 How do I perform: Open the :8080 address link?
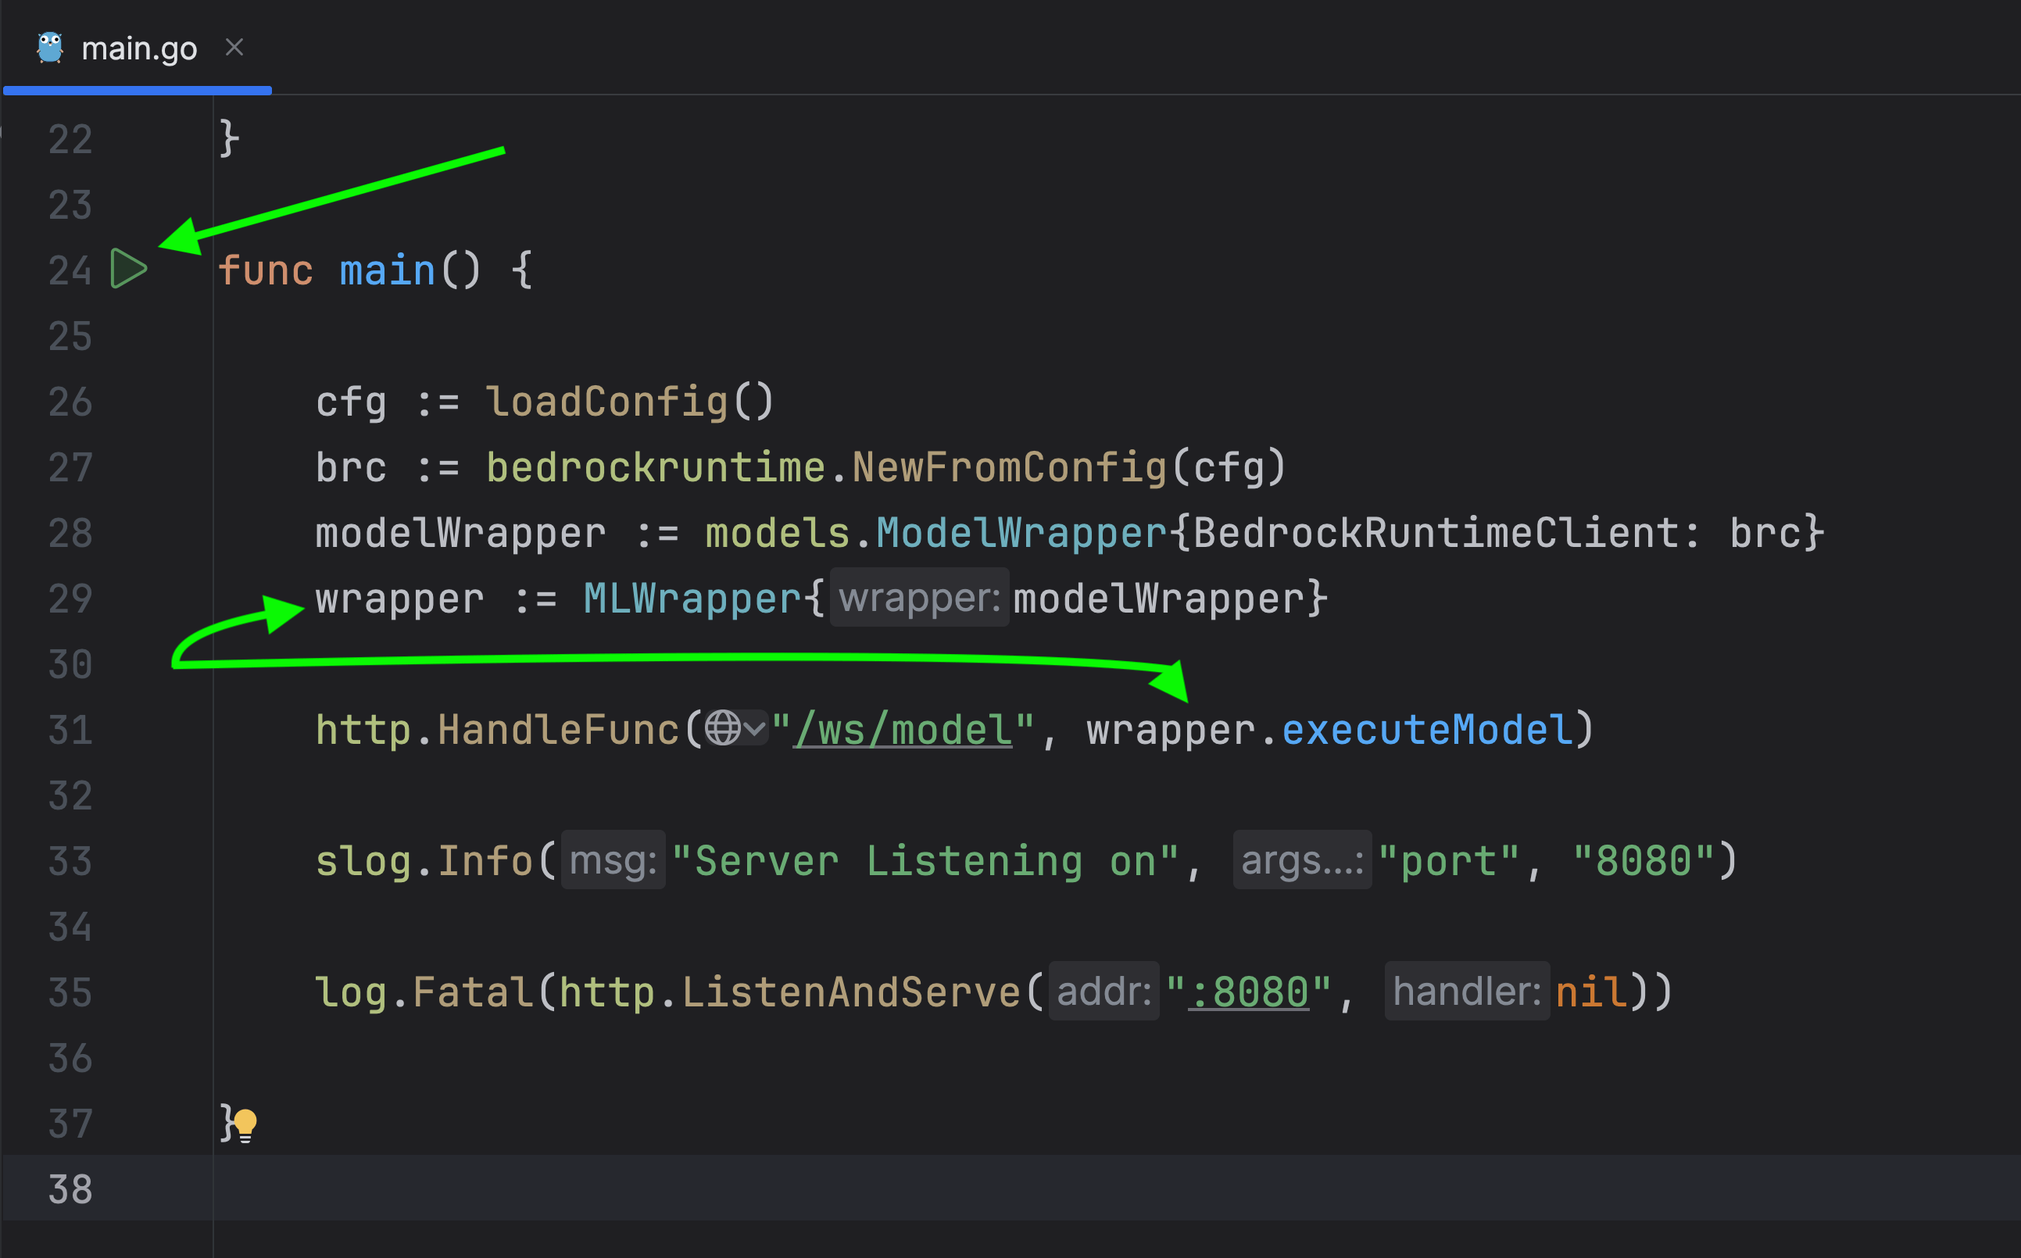[1248, 992]
